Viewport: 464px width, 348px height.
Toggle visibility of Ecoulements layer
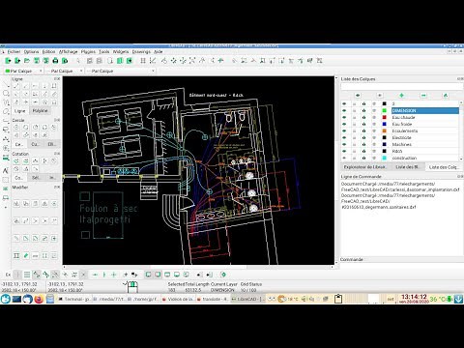click(344, 130)
